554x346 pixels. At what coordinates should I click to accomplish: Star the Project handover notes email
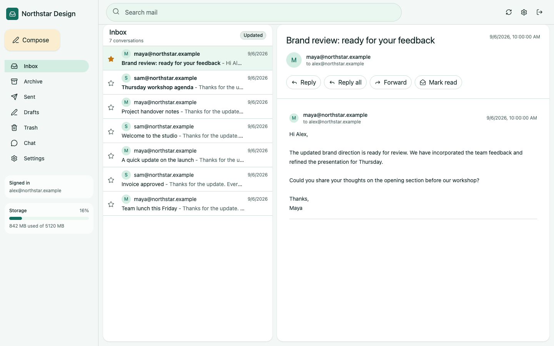coord(111,107)
